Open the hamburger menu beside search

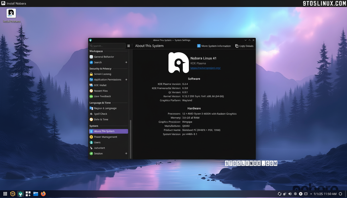(x=129, y=46)
